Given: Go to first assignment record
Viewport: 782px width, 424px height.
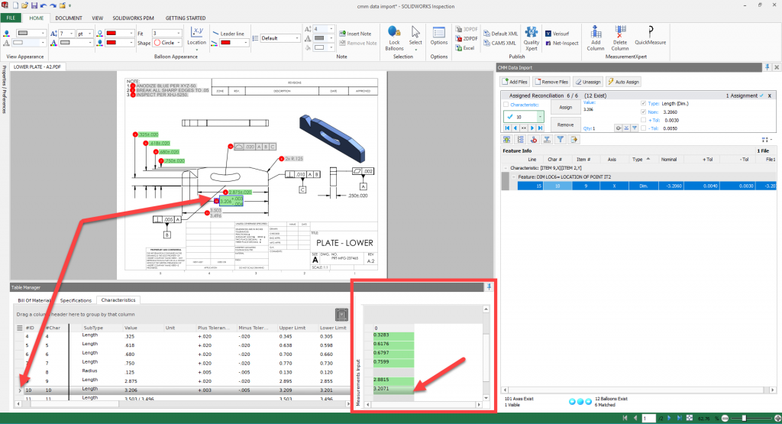Looking at the screenshot, I should (x=507, y=128).
